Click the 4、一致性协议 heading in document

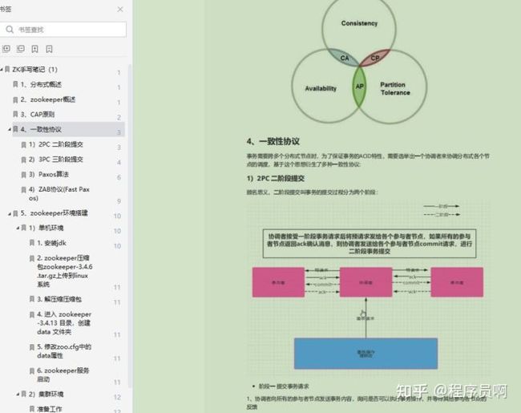273,141
